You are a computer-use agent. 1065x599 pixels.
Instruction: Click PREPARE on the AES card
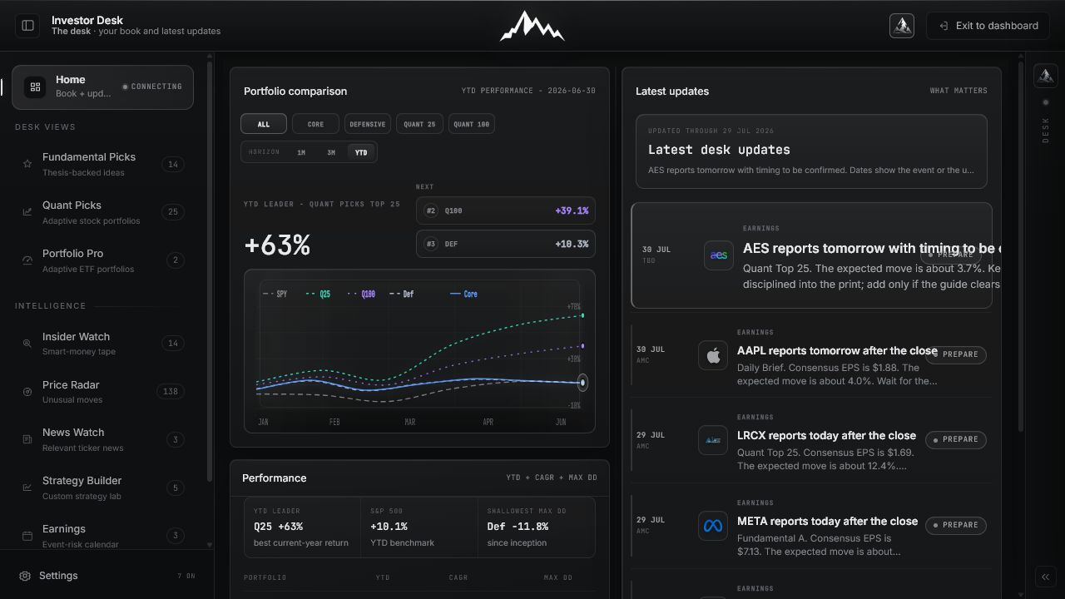coord(951,255)
